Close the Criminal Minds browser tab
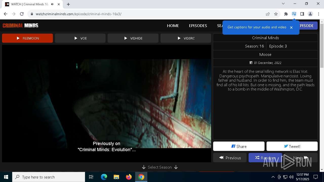324x182 pixels. [58, 4]
